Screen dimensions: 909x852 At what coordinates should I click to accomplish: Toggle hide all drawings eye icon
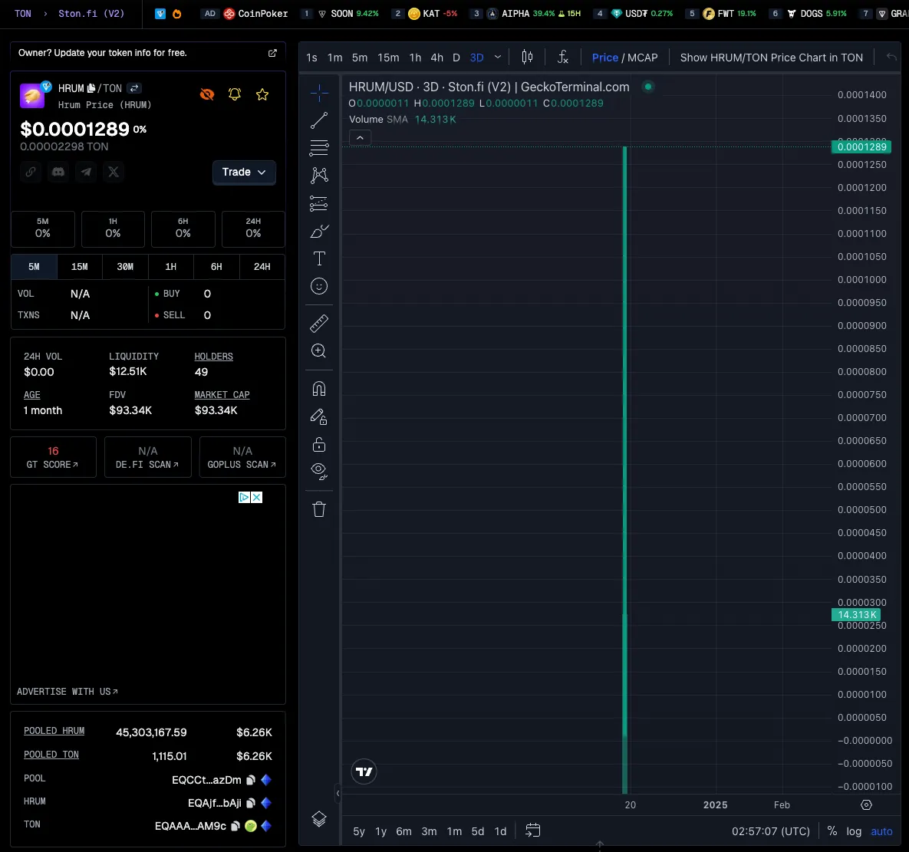coord(319,471)
